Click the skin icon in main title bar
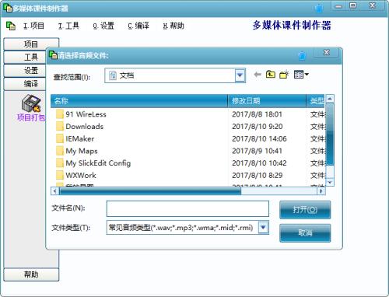The image size is (389, 297). tap(320, 8)
